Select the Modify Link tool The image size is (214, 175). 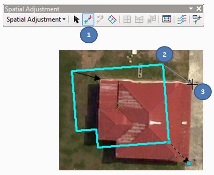(x=100, y=20)
